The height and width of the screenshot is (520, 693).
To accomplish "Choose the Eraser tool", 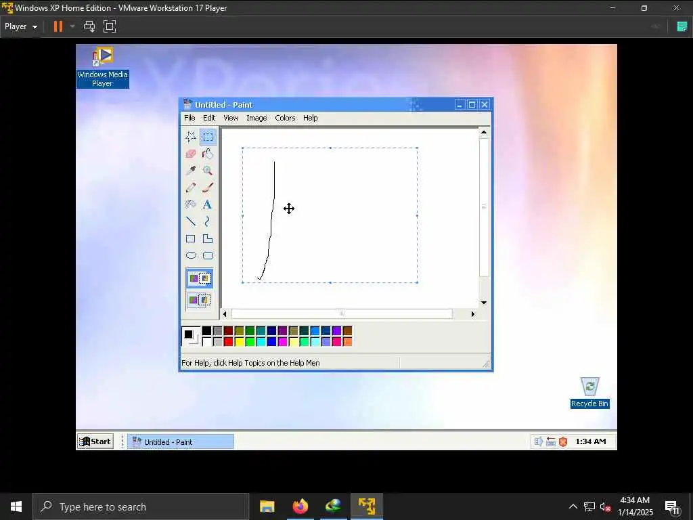I will pos(190,154).
